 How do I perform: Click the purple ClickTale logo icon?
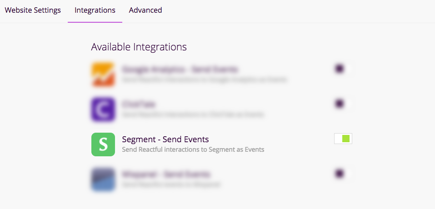103,109
